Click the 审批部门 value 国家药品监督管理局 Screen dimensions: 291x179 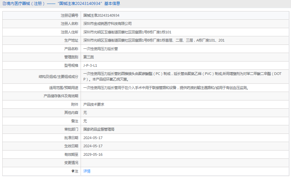tap(99, 129)
